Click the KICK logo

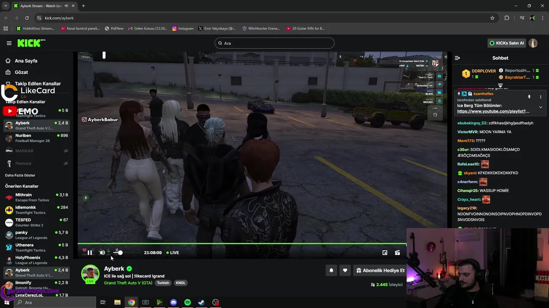tap(31, 43)
